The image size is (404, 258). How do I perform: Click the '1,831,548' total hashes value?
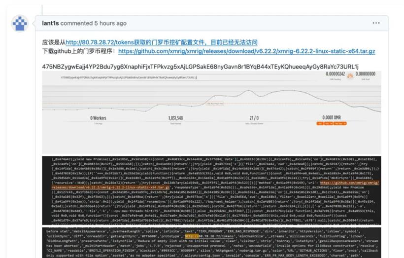click(175, 118)
